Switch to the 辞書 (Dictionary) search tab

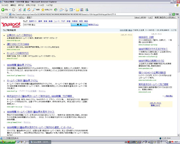68,21
